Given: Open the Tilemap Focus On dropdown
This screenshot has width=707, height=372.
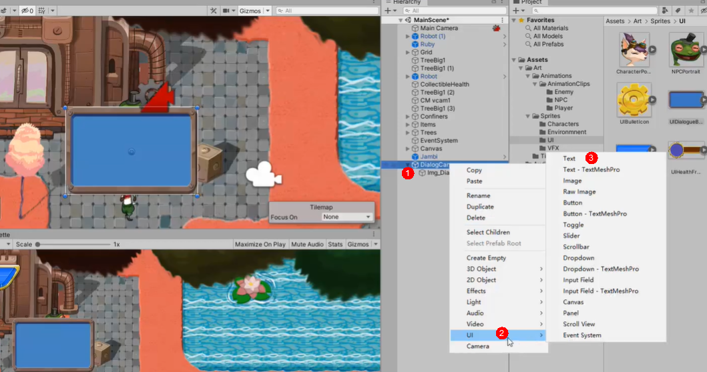Looking at the screenshot, I should tap(346, 217).
